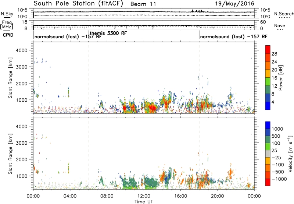This screenshot has height=204, width=294.
Task: Pick the bright blue bottom Power colorbar segment
Action: click(268, 106)
